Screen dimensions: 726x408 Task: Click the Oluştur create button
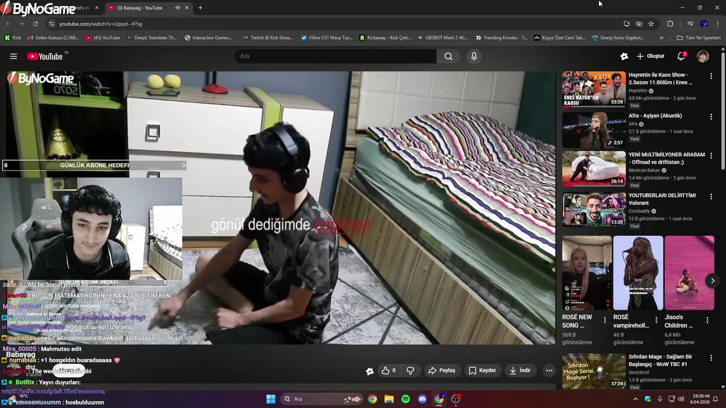[x=650, y=56]
